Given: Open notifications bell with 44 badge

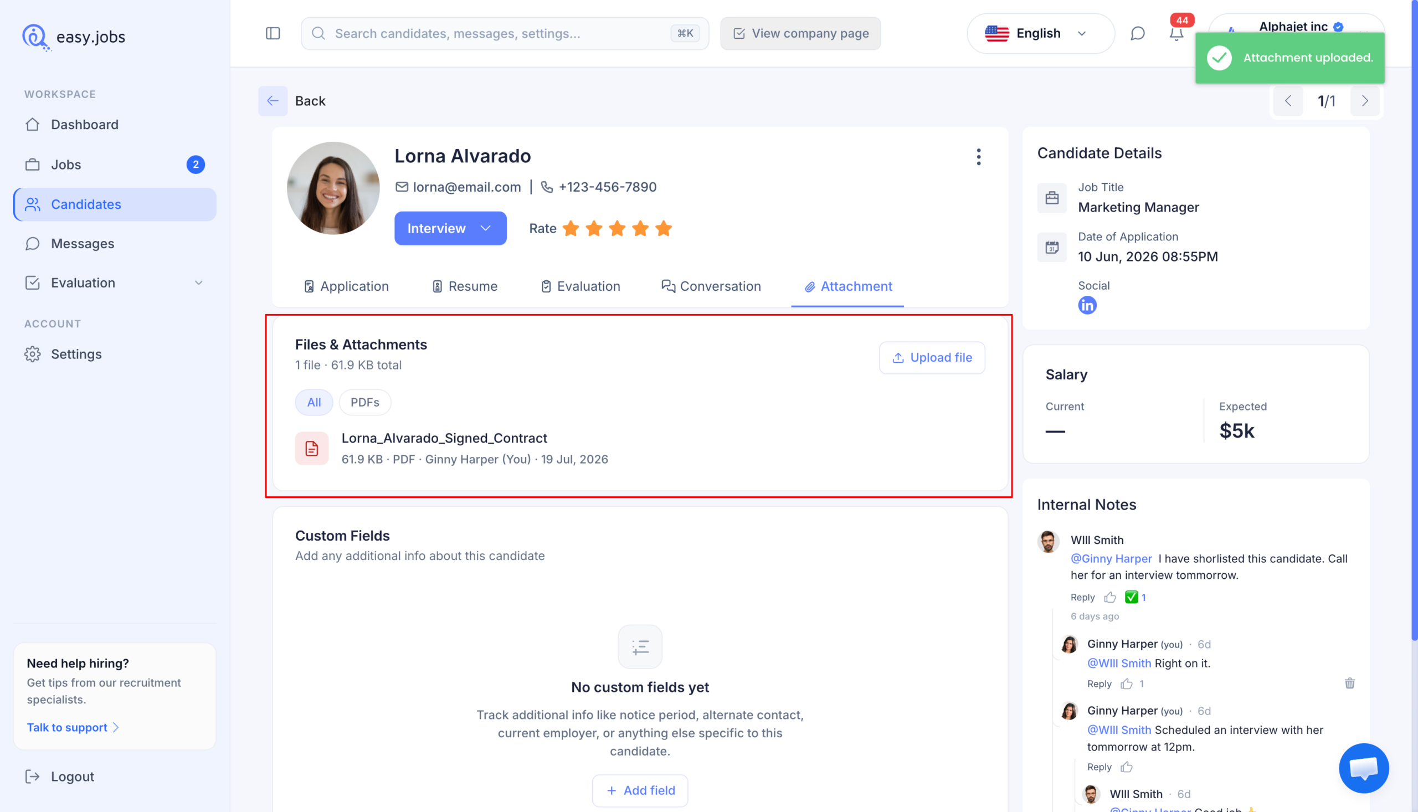Looking at the screenshot, I should [1176, 33].
